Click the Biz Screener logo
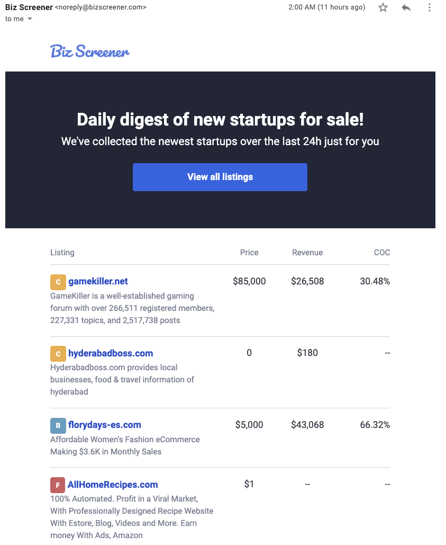446x545 pixels. pyautogui.click(x=90, y=51)
